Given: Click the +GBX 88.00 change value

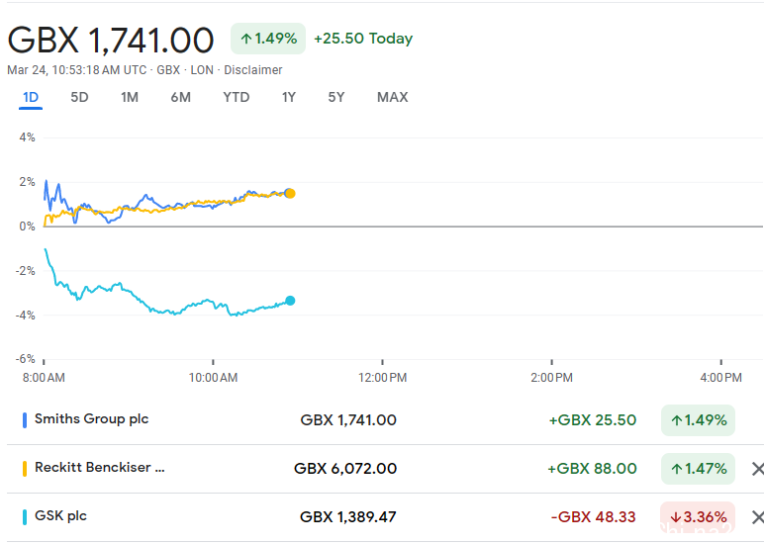Looking at the screenshot, I should click(592, 469).
